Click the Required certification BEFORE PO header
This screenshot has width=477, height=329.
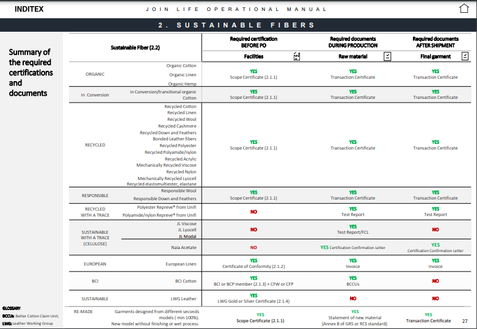tap(253, 42)
